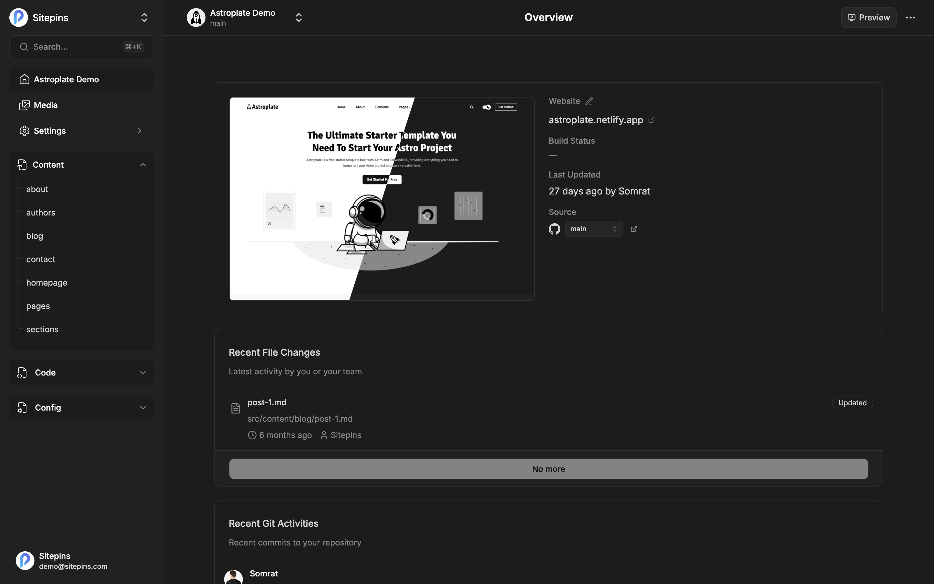This screenshot has width=934, height=584.
Task: Edit Website with the pencil icon
Action: pyautogui.click(x=589, y=101)
